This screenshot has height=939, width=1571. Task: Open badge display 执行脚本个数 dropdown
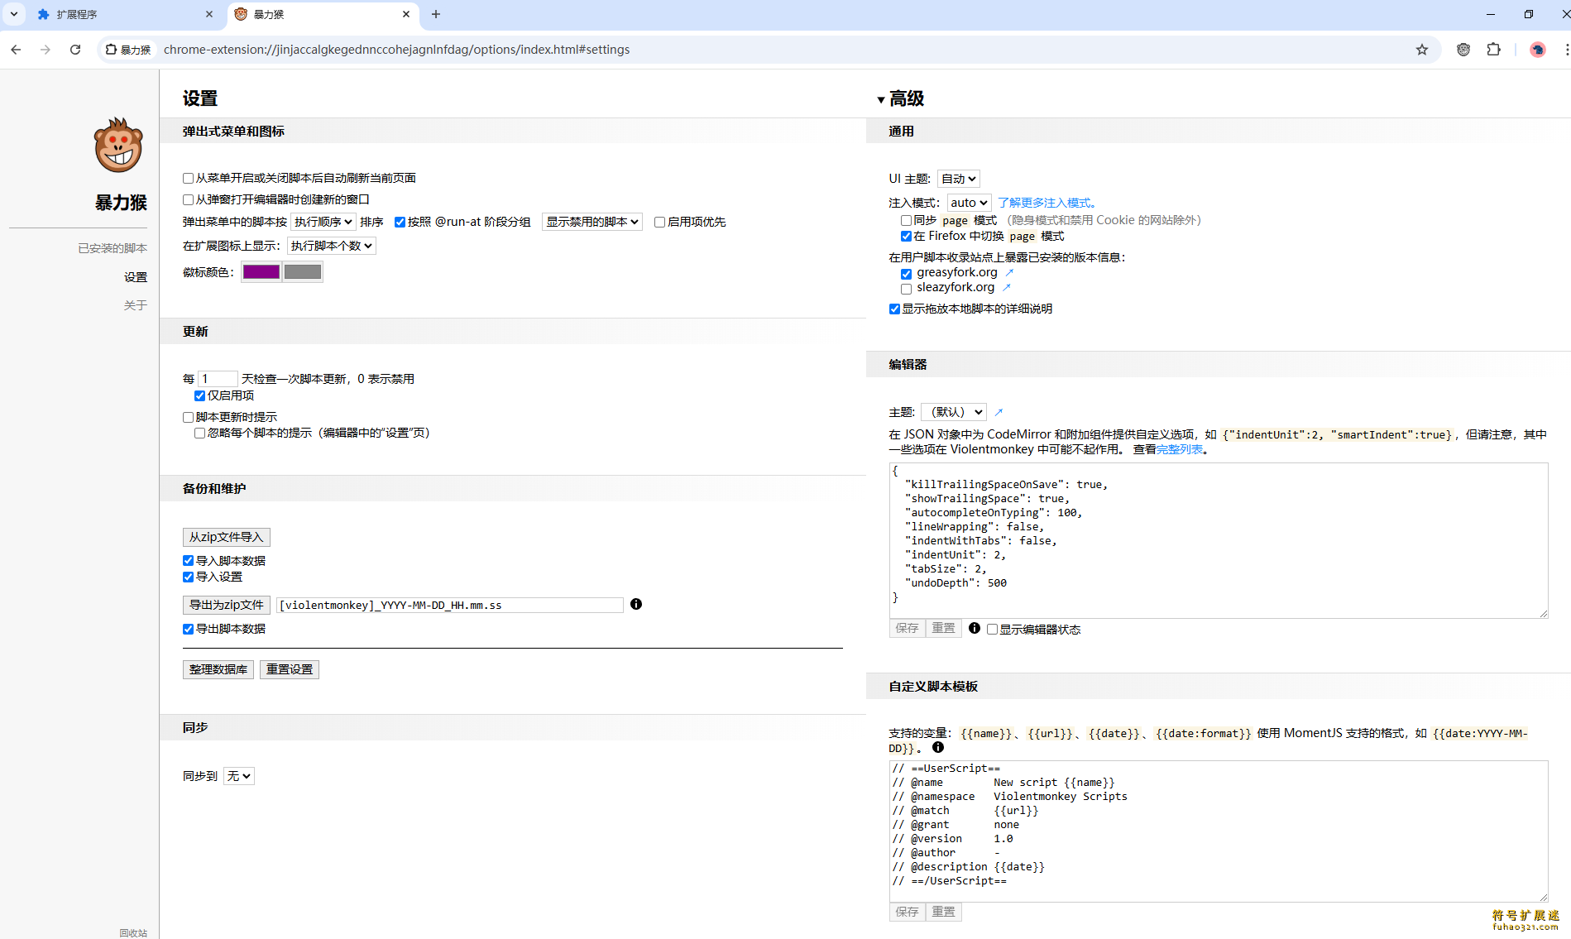click(x=332, y=246)
